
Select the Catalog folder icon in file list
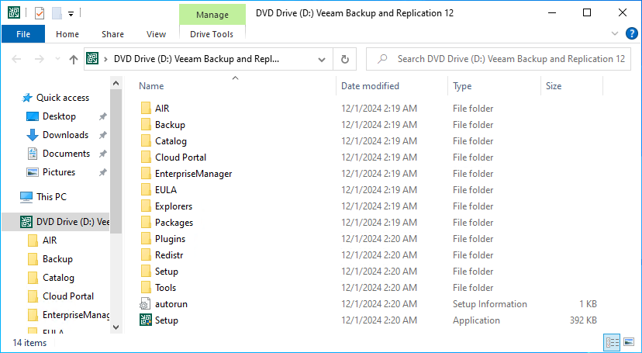[146, 141]
